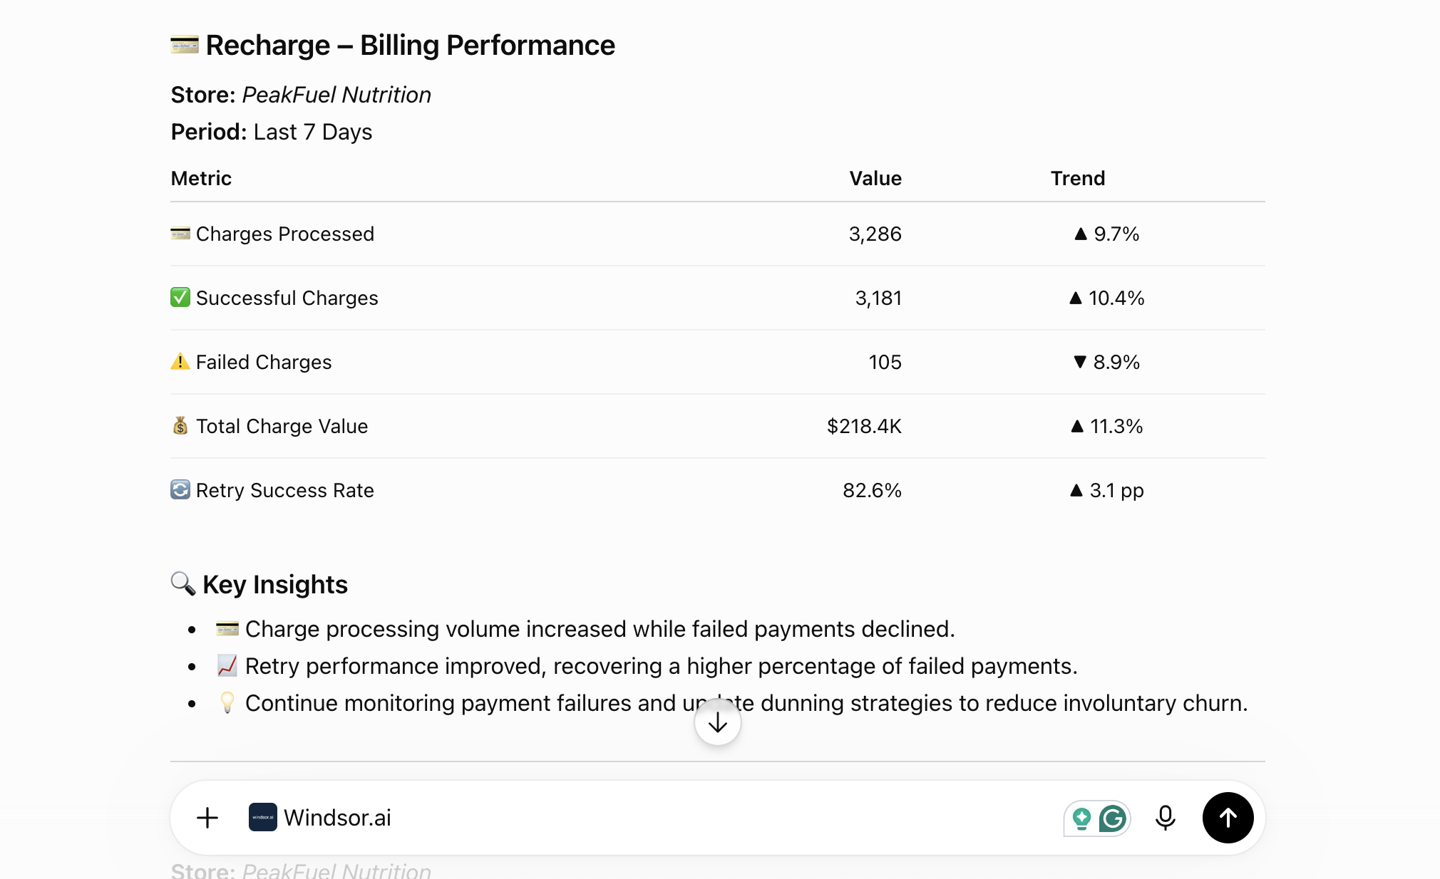Screen dimensions: 1440x879
Task: Click the lightbulb emoji in third insight
Action: click(227, 702)
